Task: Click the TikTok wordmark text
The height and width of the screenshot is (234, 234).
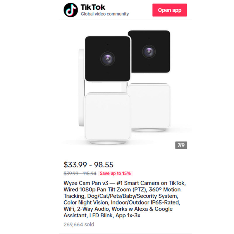Action: 93,7
